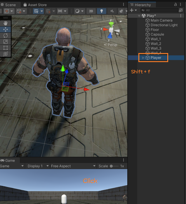This screenshot has width=186, height=204.
Task: Click the red X axis cone on scene gizmo
Action: pyautogui.click(x=106, y=29)
